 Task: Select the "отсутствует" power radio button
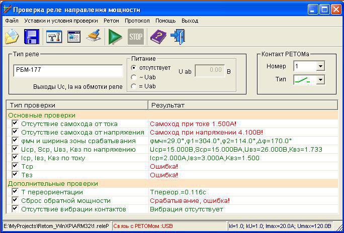[x=134, y=67]
